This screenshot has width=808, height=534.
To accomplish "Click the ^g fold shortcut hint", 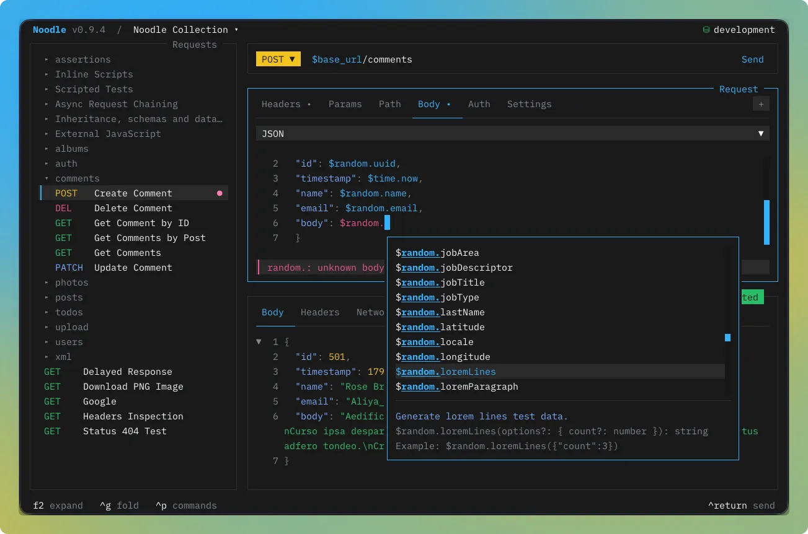I will [119, 506].
